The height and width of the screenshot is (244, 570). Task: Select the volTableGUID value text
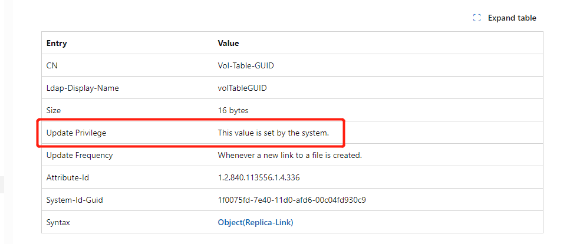tap(242, 88)
